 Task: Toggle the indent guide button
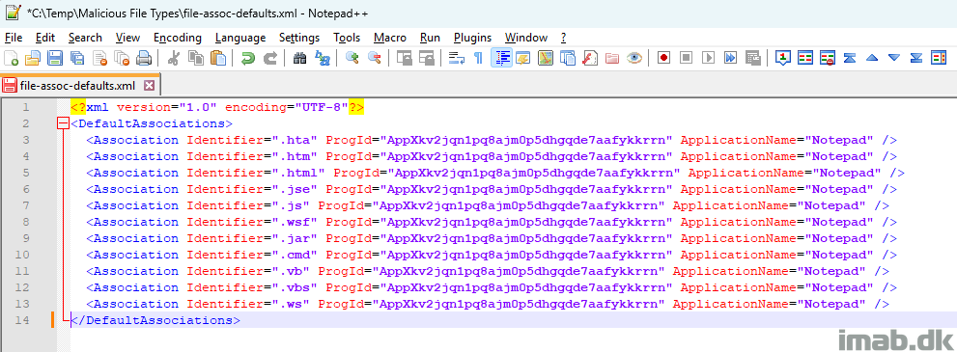(x=501, y=58)
